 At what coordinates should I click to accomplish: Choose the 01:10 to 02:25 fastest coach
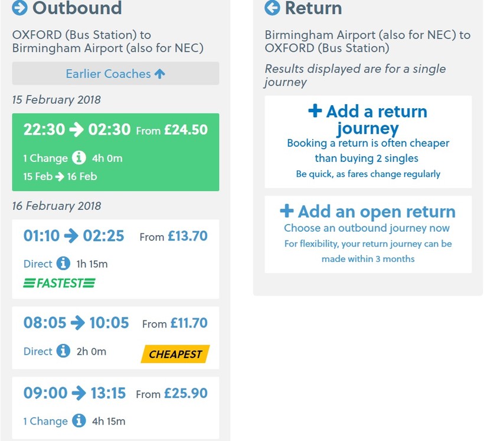(x=116, y=258)
